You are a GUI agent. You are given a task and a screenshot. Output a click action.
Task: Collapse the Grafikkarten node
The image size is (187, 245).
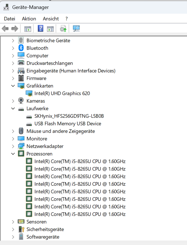13,86
